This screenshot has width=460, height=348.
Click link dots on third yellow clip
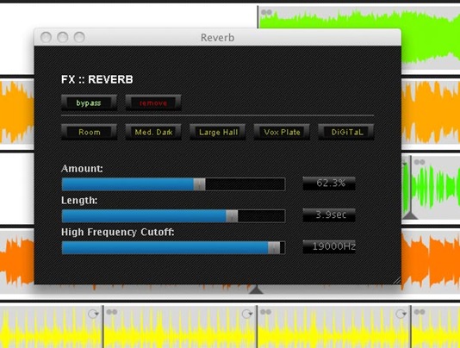pos(265,312)
